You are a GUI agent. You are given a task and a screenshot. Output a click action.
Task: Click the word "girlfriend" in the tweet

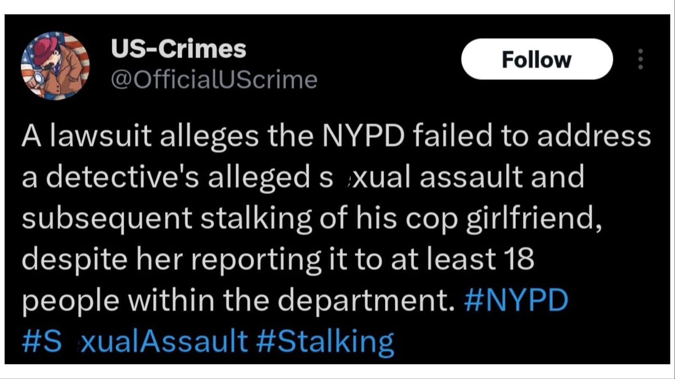point(533,218)
